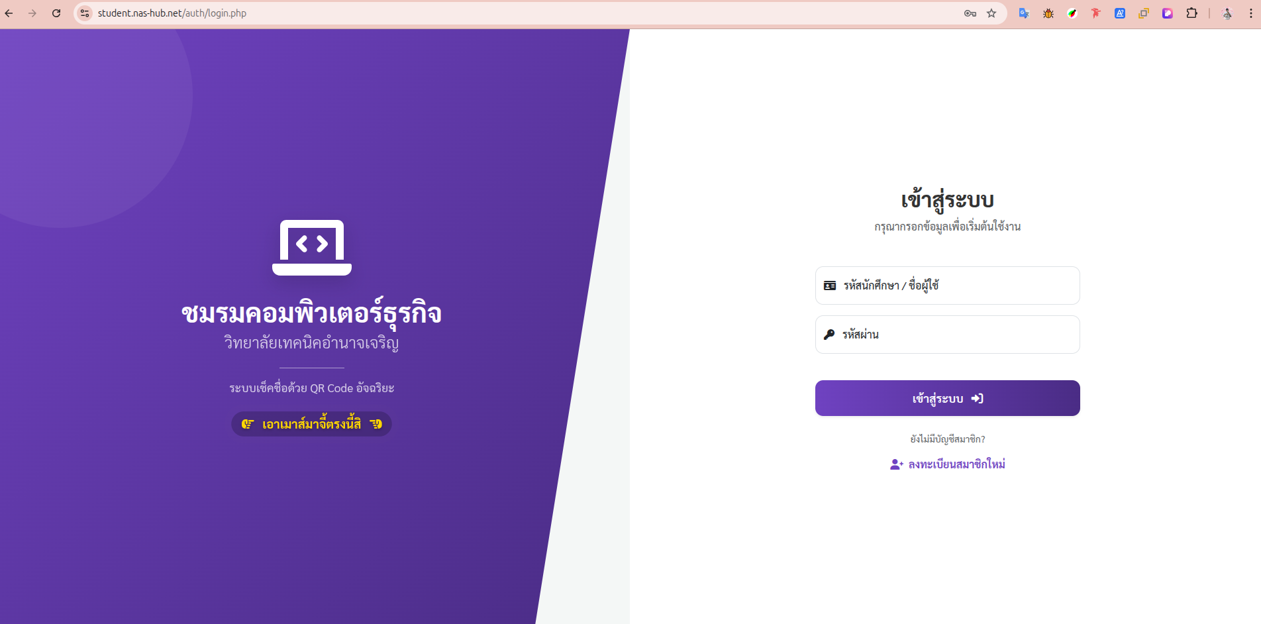Open the Chrome three-dot menu
The image size is (1261, 624).
[x=1250, y=13]
